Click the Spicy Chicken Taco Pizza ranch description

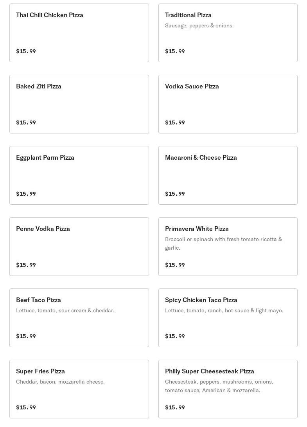point(224,310)
